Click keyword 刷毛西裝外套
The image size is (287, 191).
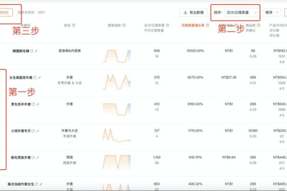(21, 158)
